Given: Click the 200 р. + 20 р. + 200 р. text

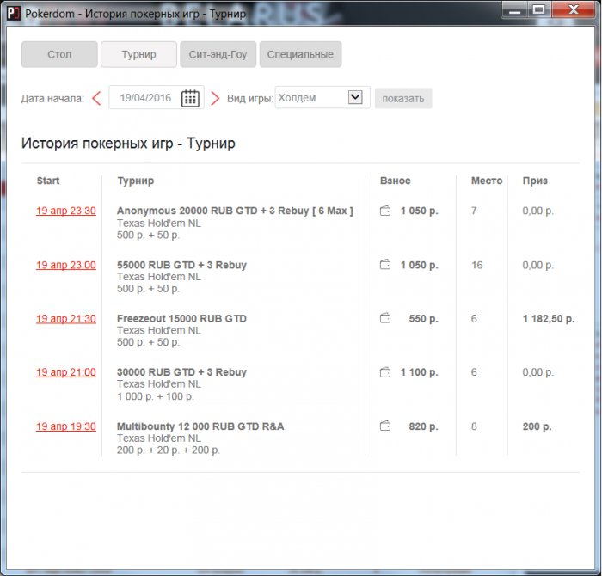Looking at the screenshot, I should [x=169, y=450].
